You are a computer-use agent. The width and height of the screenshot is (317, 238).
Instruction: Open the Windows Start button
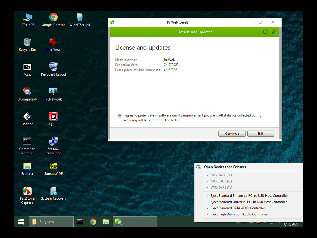pos(21,222)
